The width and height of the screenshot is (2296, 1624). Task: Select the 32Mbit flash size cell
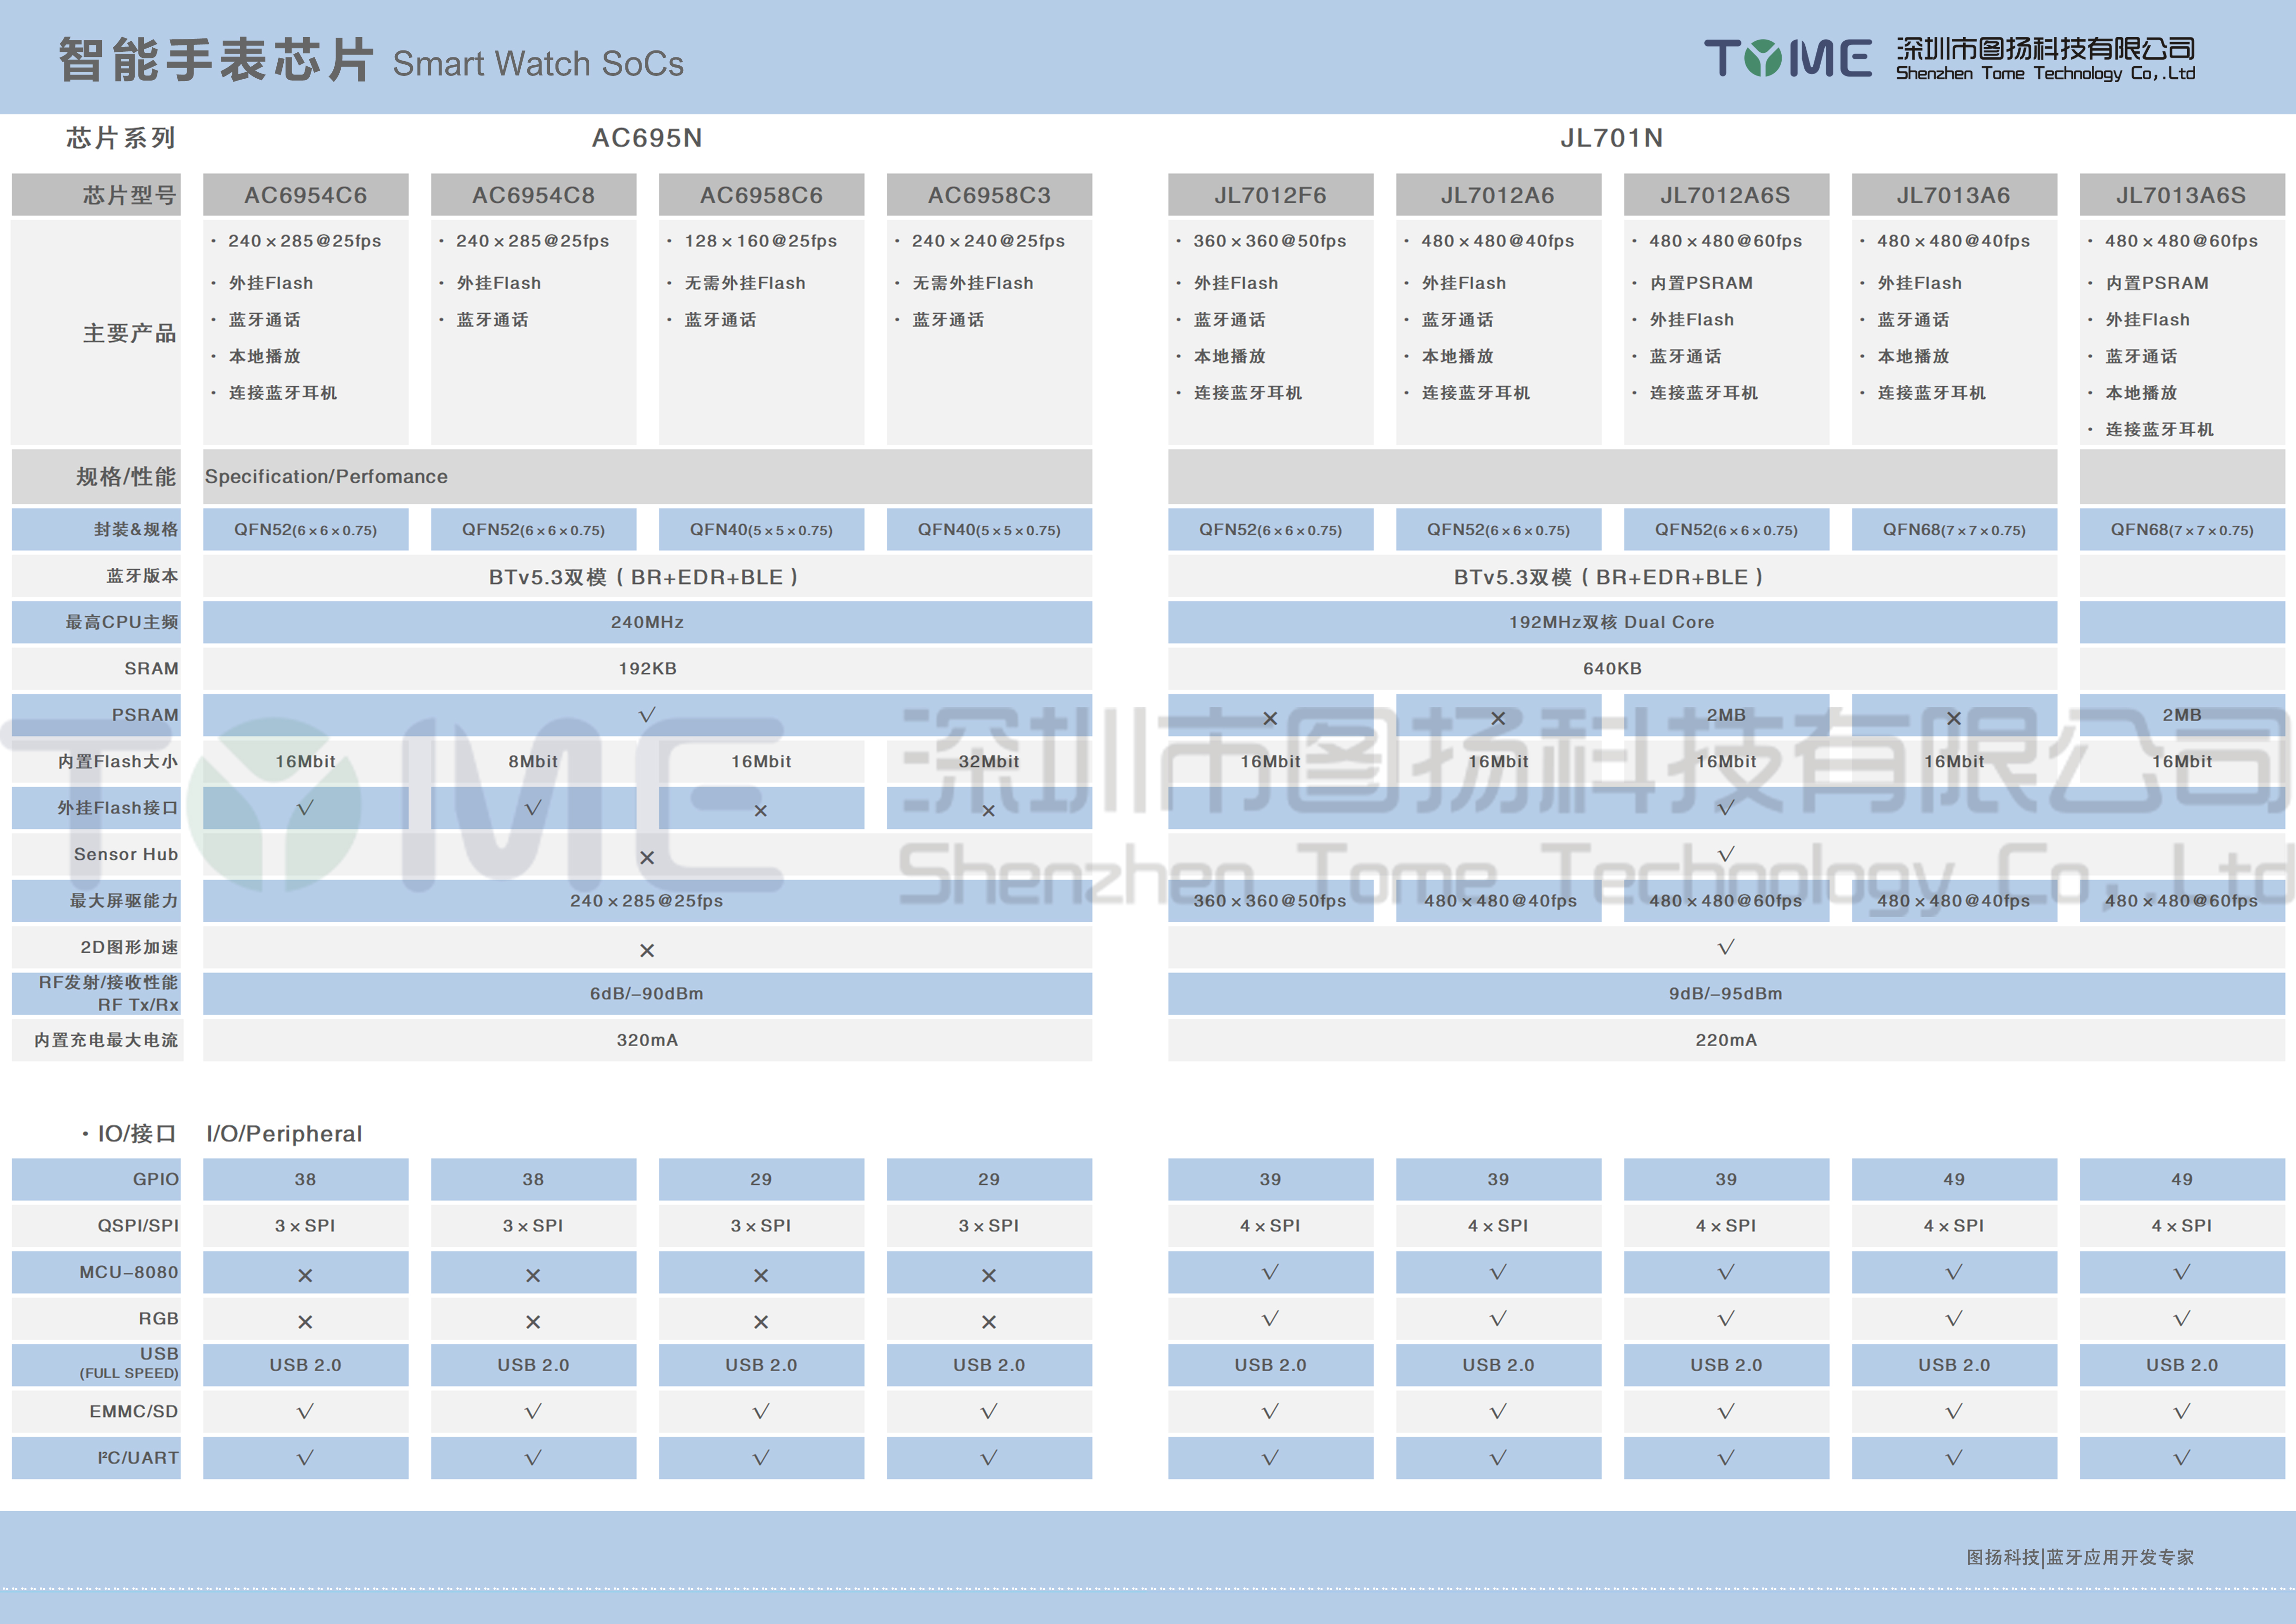989,762
